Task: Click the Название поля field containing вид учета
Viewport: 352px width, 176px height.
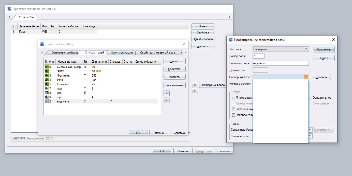Action: 281,63
